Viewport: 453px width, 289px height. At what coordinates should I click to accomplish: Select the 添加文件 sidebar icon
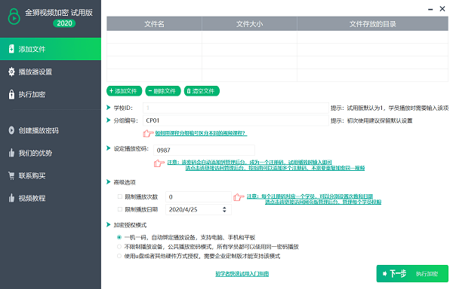point(11,49)
